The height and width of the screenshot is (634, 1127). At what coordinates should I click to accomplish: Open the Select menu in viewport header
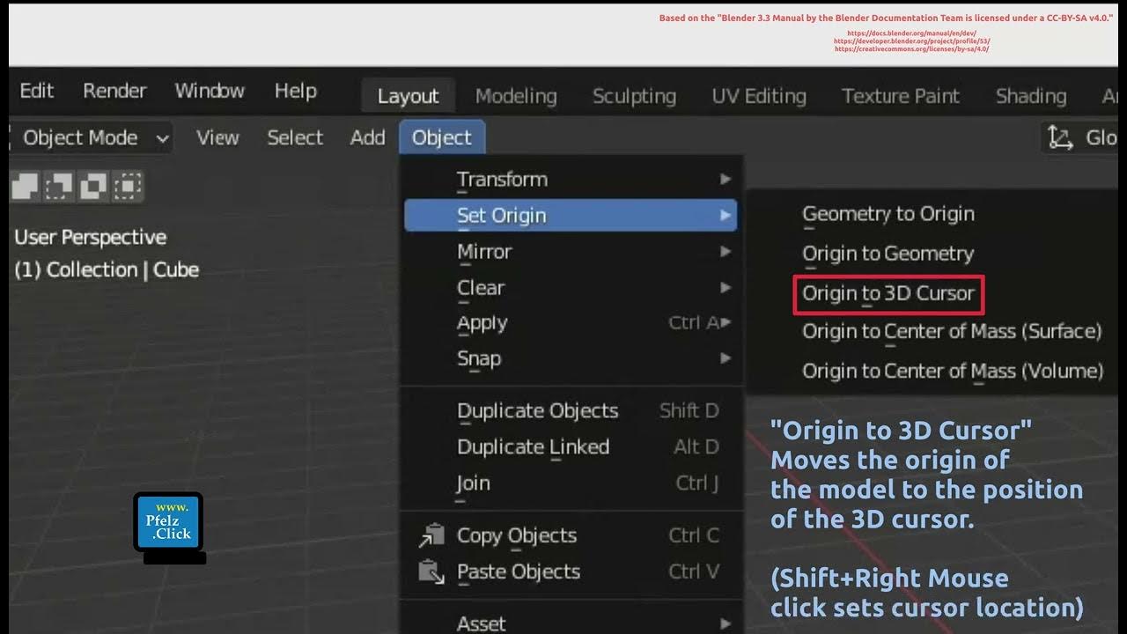tap(295, 137)
